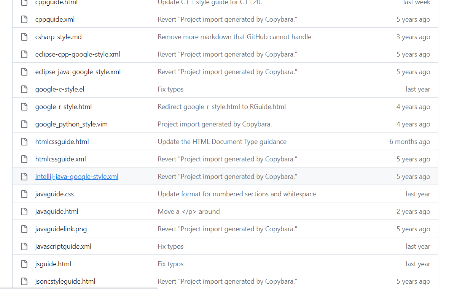This screenshot has width=449, height=289.
Task: View 'Fix typos' commit for javascriptguide.xml
Action: (171, 246)
